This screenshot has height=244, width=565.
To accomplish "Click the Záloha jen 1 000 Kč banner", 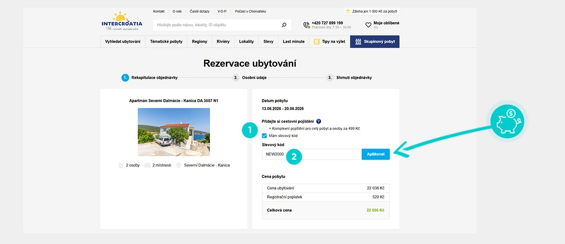I will (x=371, y=11).
